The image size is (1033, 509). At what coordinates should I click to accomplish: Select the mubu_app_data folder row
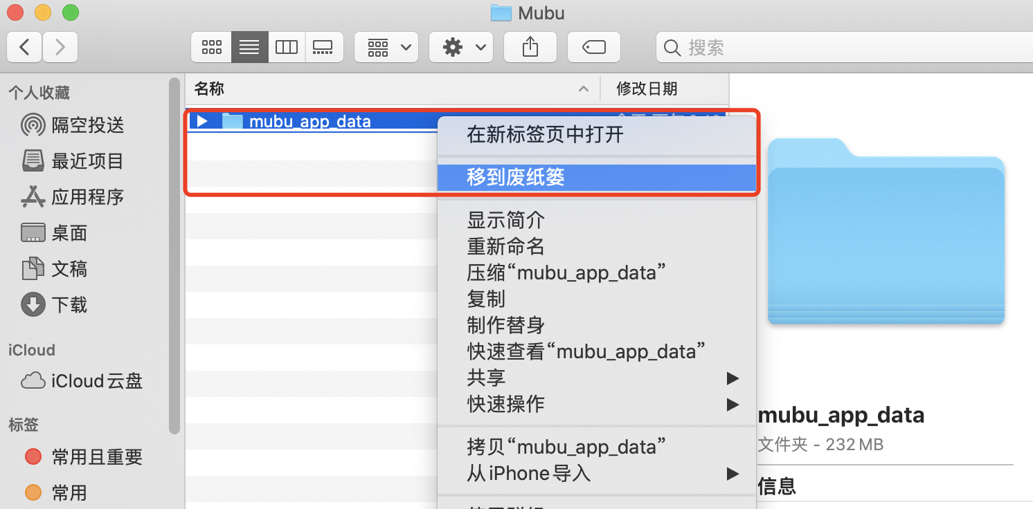coord(312,121)
